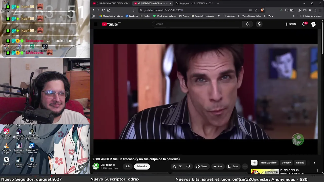Like the video showing 16K likes
The image size is (324, 182).
point(177,166)
